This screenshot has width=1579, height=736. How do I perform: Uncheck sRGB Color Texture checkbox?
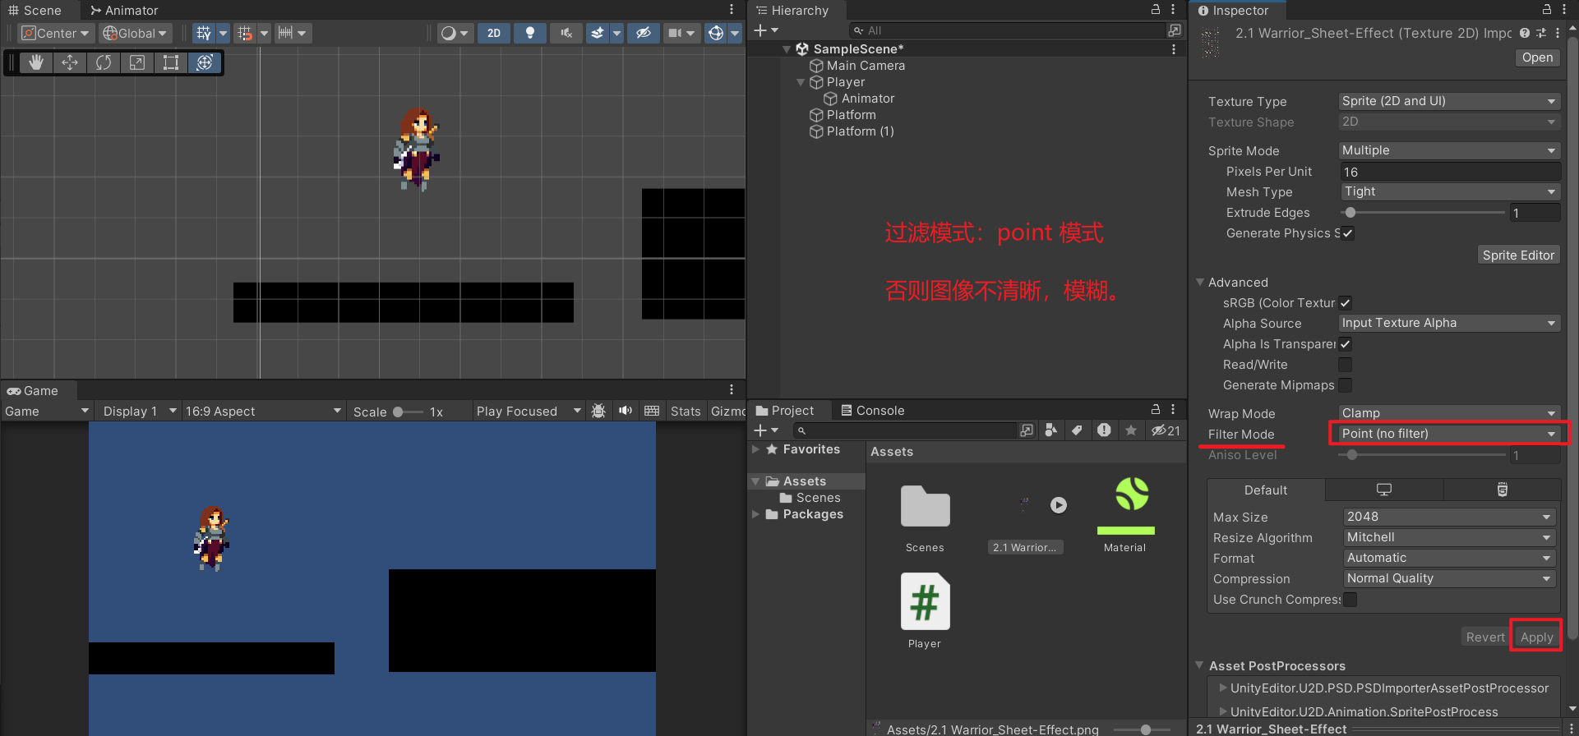pos(1345,303)
